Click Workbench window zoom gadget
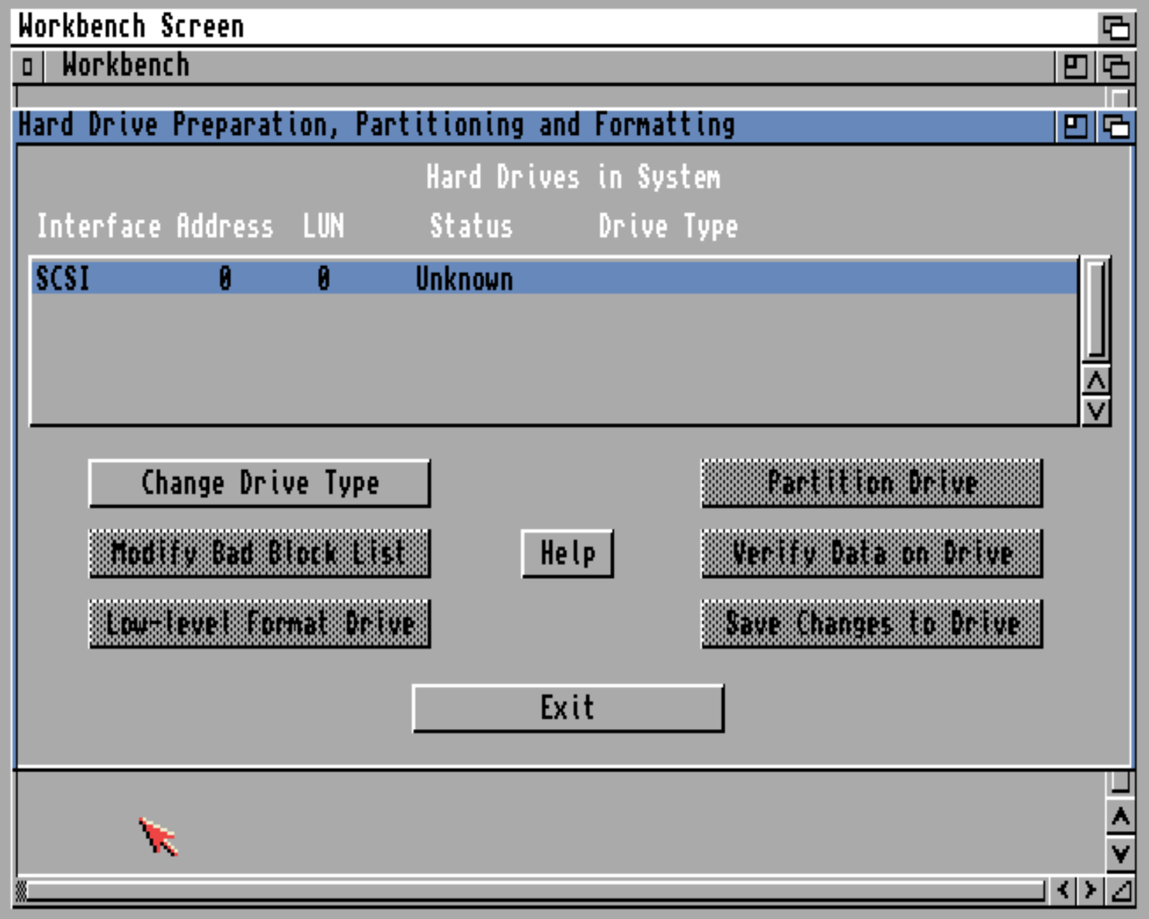The image size is (1149, 919). tap(1075, 67)
